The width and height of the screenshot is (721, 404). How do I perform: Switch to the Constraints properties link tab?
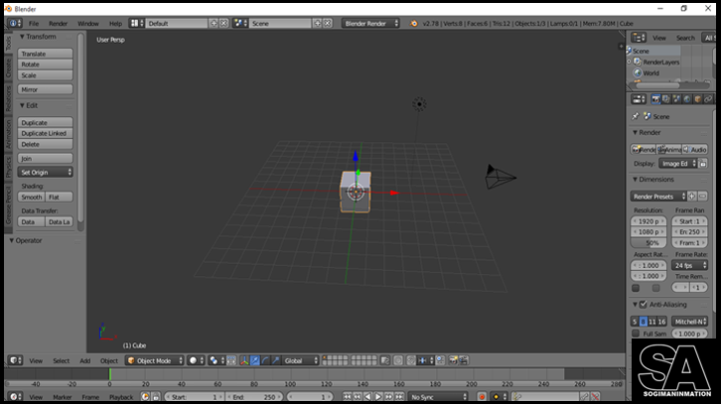(708, 99)
